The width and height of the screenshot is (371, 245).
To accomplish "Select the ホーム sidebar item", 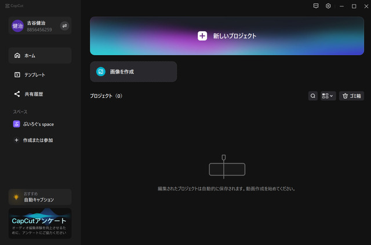I will point(40,56).
